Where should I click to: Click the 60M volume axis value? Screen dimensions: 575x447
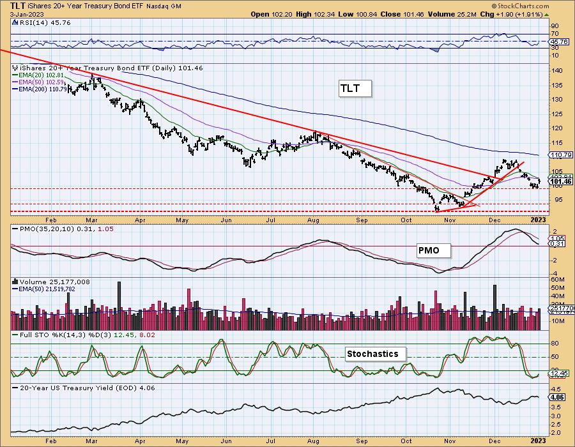558,280
